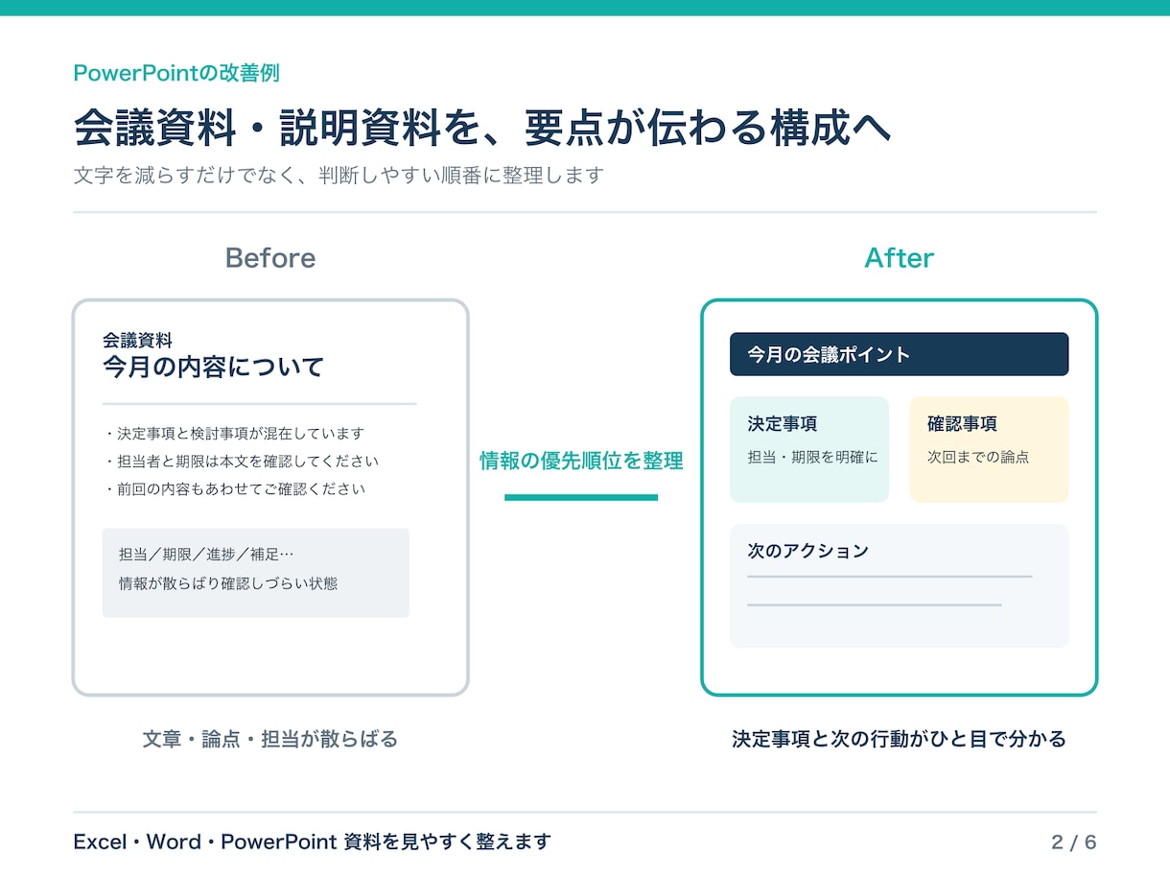Click the subtitle '文字を減らすだけでなく、判断しやすい順番に整理します'
Image resolution: width=1170 pixels, height=878 pixels.
(x=339, y=176)
